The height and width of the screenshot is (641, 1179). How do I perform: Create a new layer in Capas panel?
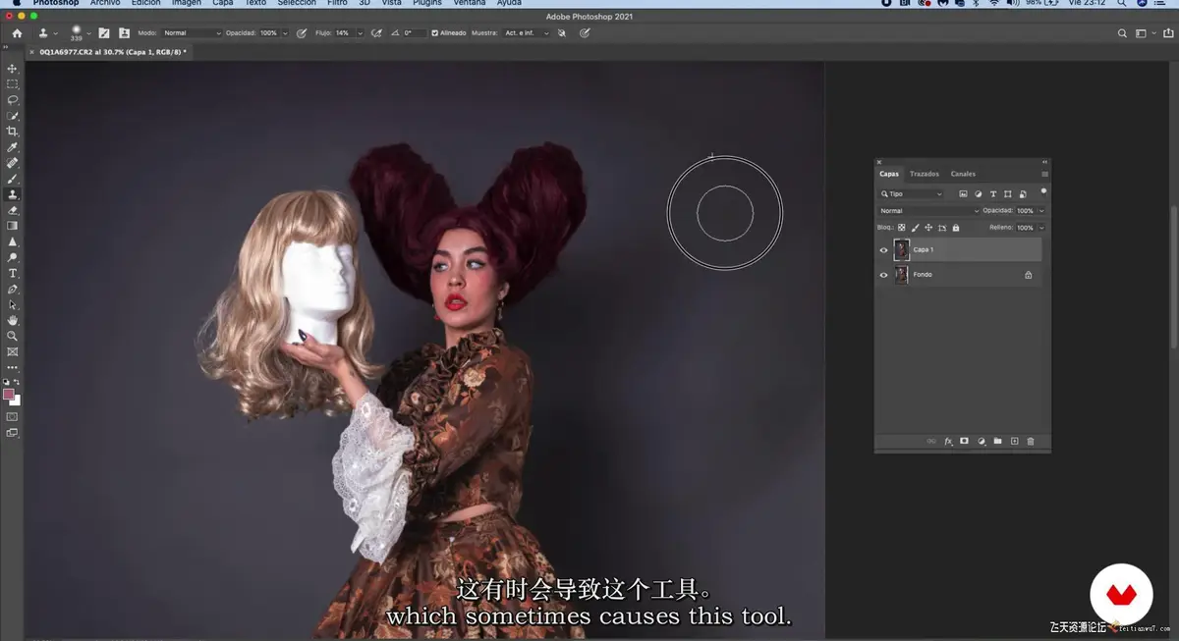click(1014, 442)
